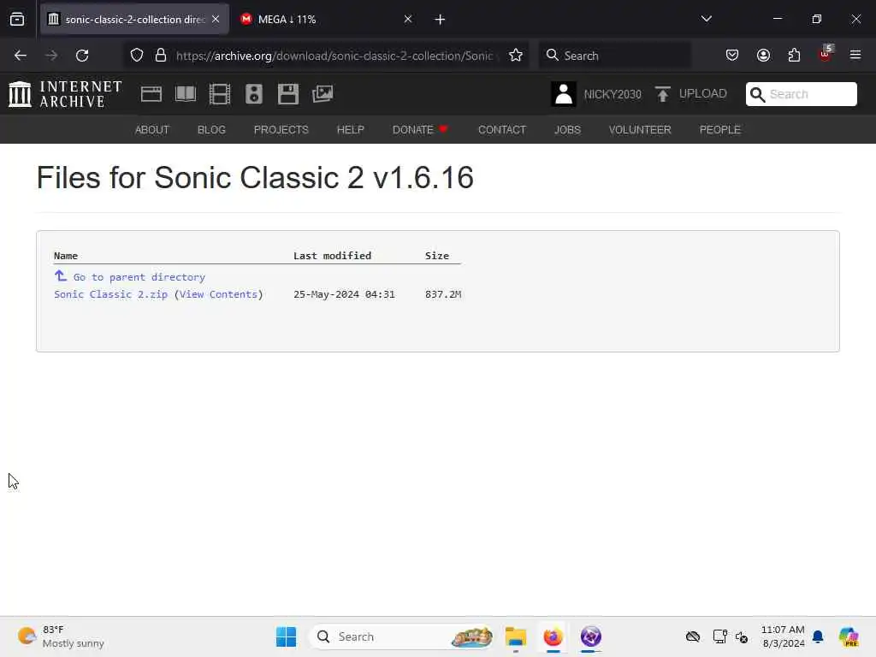The image size is (876, 657).
Task: Open the purple app in taskbar
Action: point(590,636)
